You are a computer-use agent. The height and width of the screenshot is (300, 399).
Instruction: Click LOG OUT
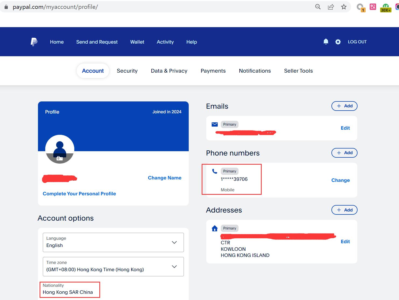coord(357,42)
